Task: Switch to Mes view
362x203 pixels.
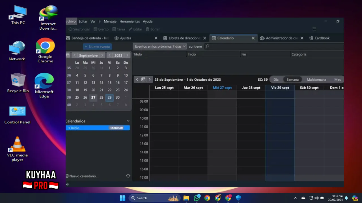Action: pyautogui.click(x=338, y=80)
